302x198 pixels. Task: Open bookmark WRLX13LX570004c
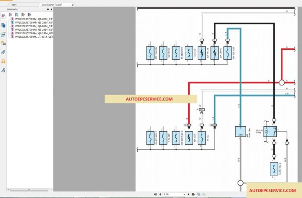coord(34,26)
